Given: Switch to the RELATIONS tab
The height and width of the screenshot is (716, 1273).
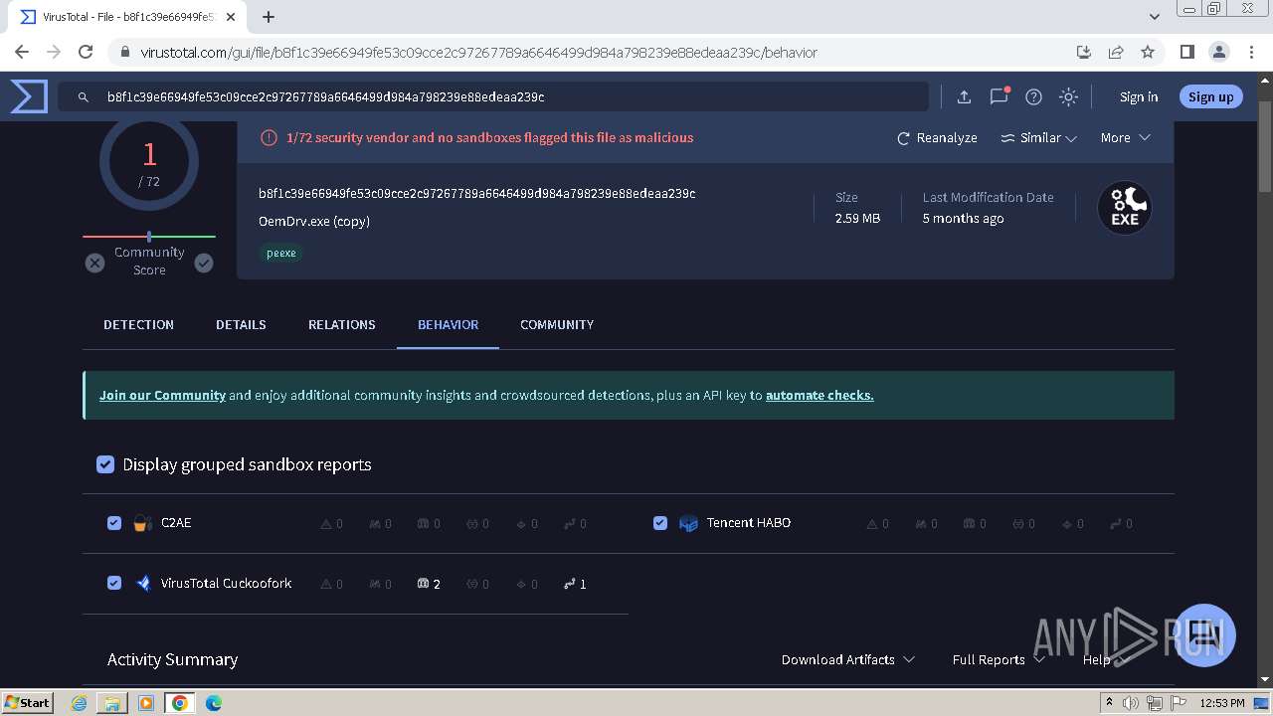Looking at the screenshot, I should (342, 325).
